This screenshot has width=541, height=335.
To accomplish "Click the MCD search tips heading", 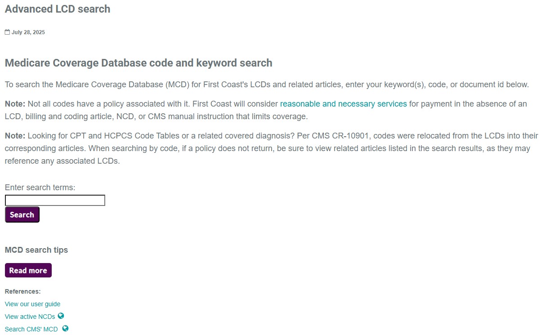I will [x=36, y=250].
